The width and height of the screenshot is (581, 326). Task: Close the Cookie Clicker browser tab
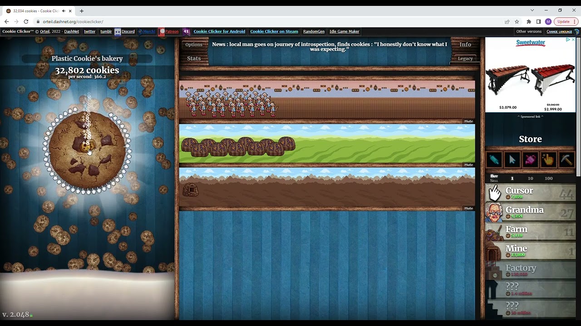click(x=71, y=11)
